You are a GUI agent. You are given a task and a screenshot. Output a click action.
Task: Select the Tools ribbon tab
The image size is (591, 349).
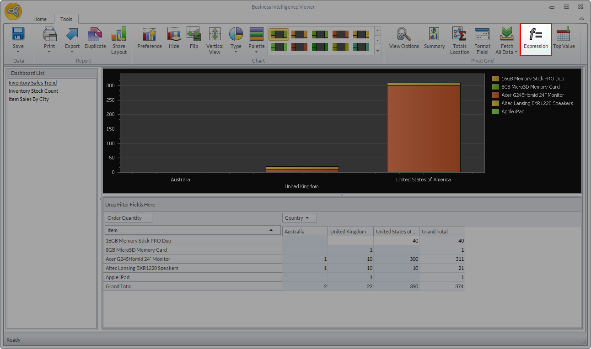[x=66, y=19]
